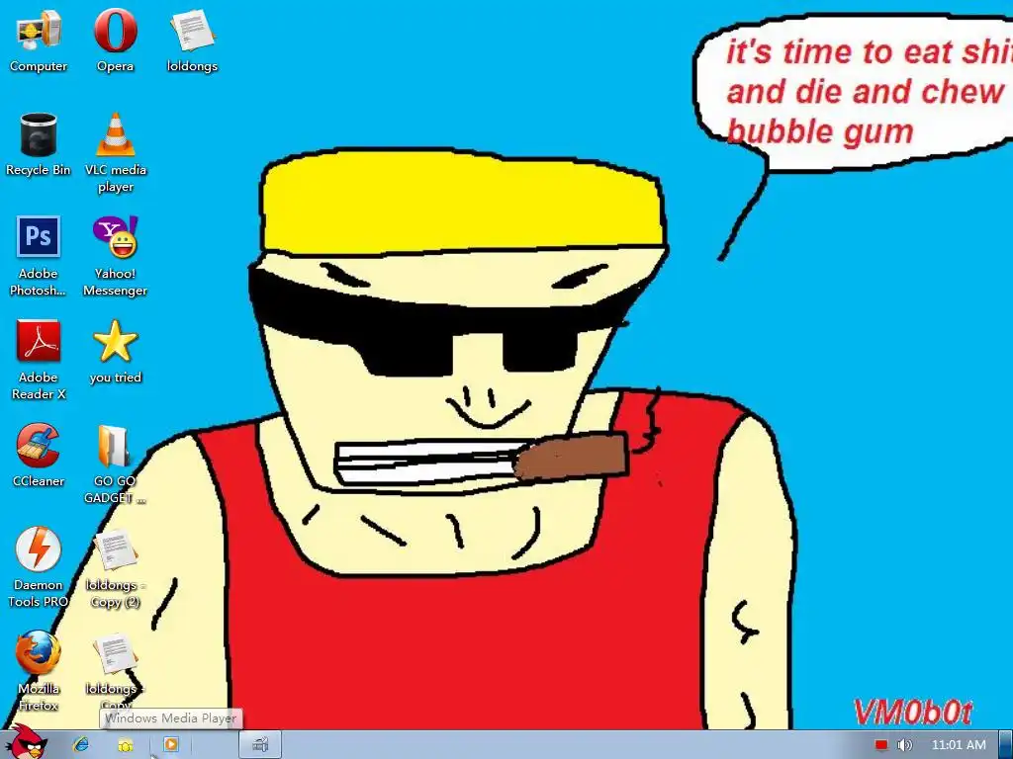Launch Windows Media Player from taskbar
The image size is (1013, 759).
pyautogui.click(x=170, y=745)
